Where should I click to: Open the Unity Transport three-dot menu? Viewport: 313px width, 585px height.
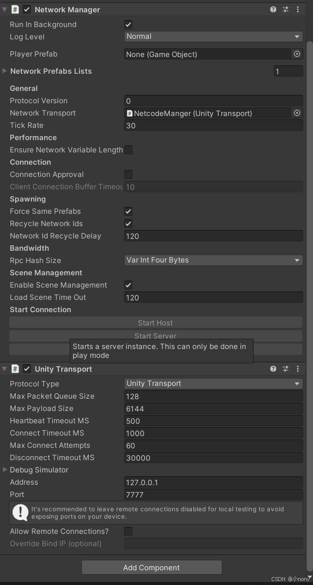tap(297, 369)
